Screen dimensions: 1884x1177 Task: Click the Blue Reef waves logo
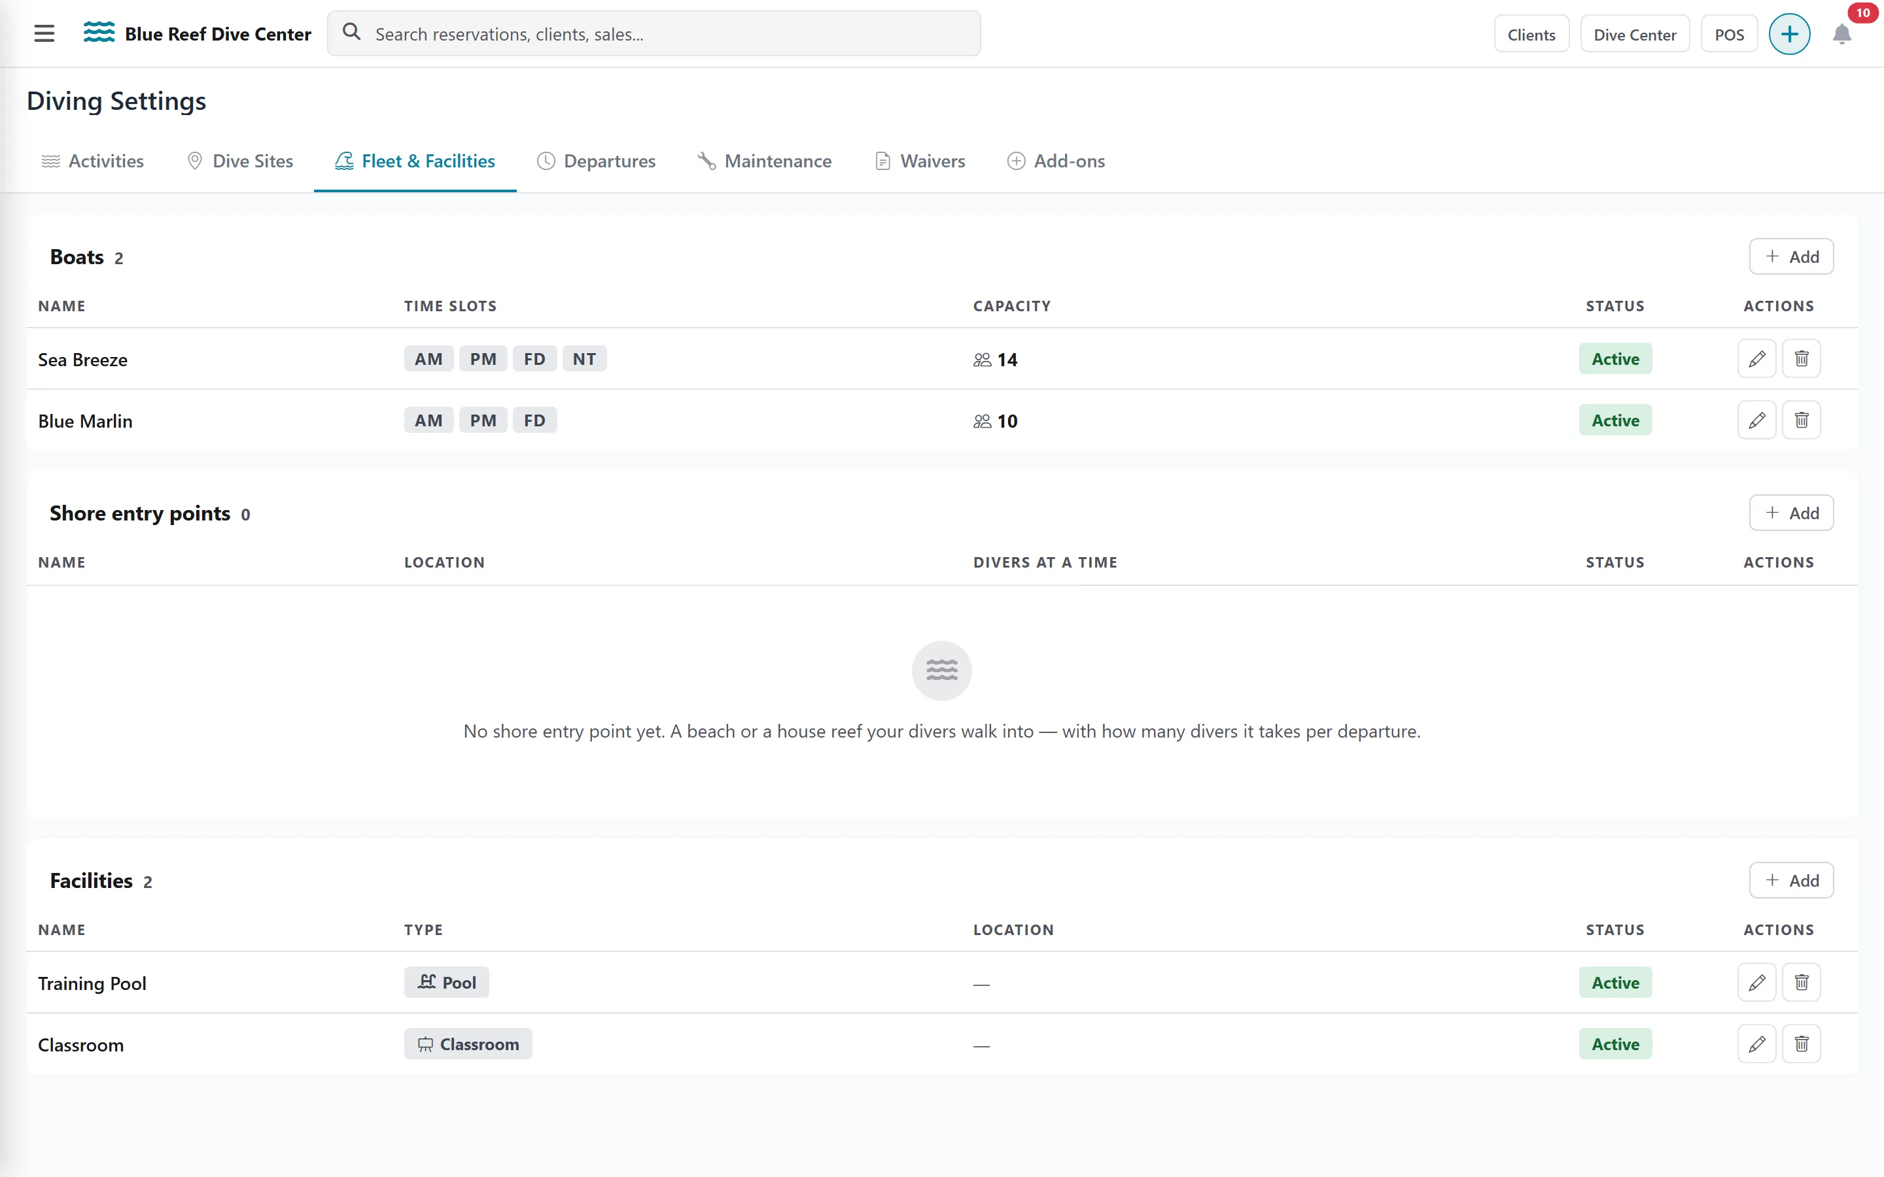point(99,33)
